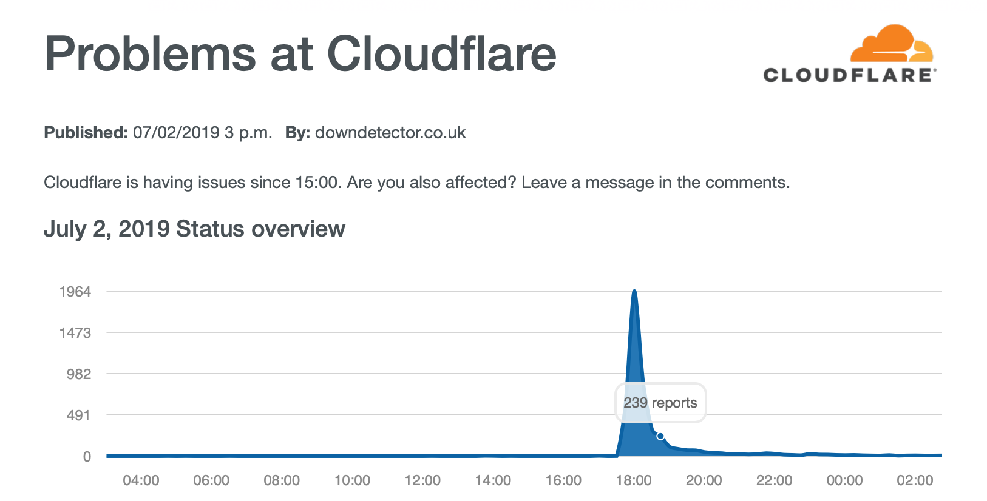Open the downdetector.co.uk author text
The width and height of the screenshot is (987, 501).
coord(390,133)
